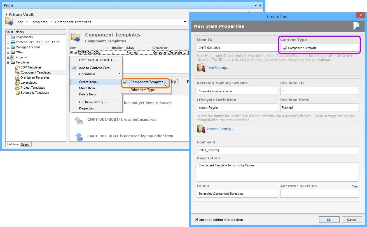367x227 pixels.
Task: Click the blue arrow icon beside 'is not used'
Action: click(79, 137)
